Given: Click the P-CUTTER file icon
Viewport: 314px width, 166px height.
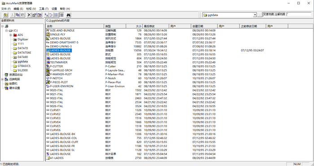Looking at the screenshot, I should (48, 66).
